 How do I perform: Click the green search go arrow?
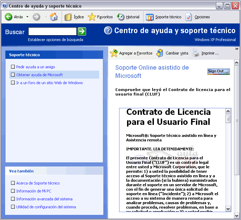click(82, 32)
